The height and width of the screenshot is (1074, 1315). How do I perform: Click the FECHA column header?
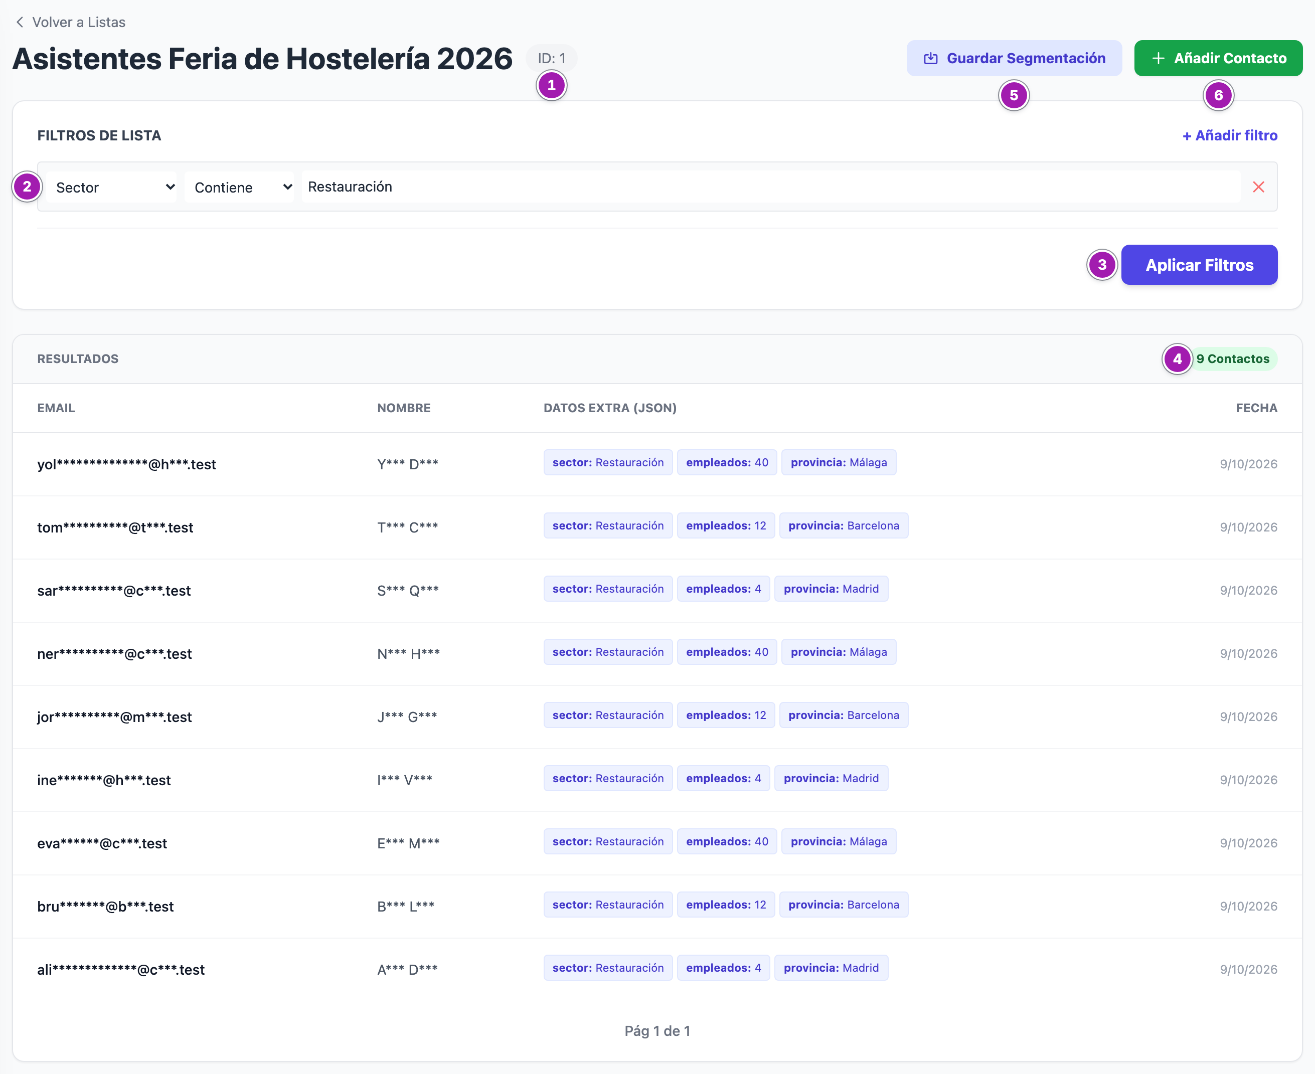1256,408
